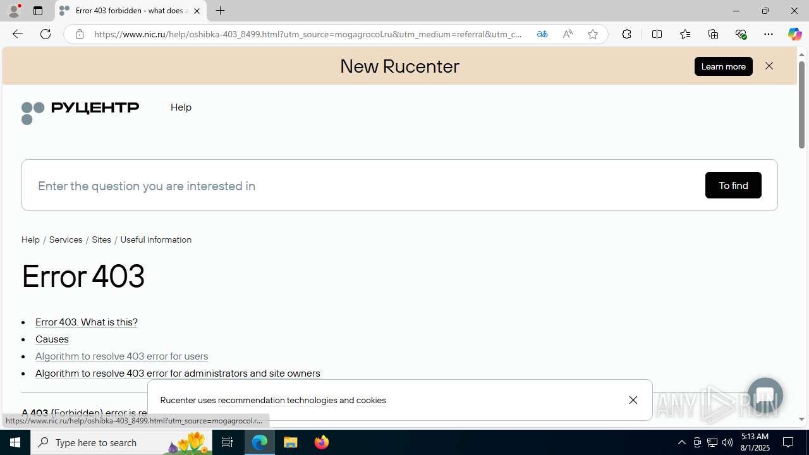The height and width of the screenshot is (455, 809).
Task: Open Settings and more menu
Action: pyautogui.click(x=768, y=34)
